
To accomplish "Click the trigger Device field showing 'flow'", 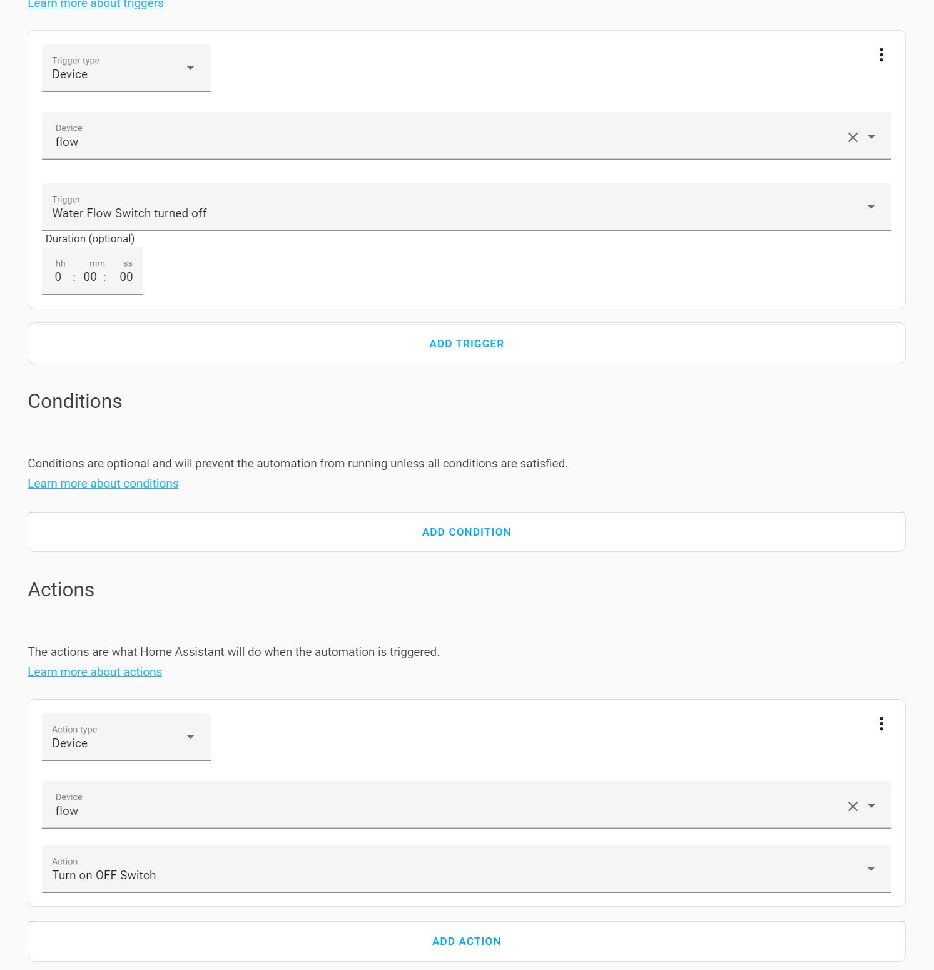I will point(438,137).
